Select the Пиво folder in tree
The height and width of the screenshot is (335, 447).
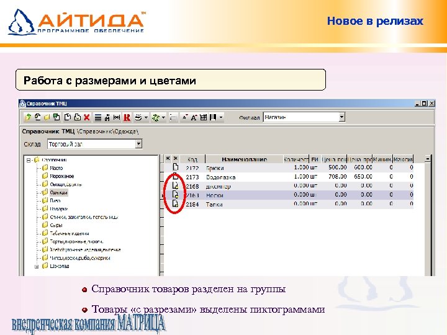tap(55, 200)
